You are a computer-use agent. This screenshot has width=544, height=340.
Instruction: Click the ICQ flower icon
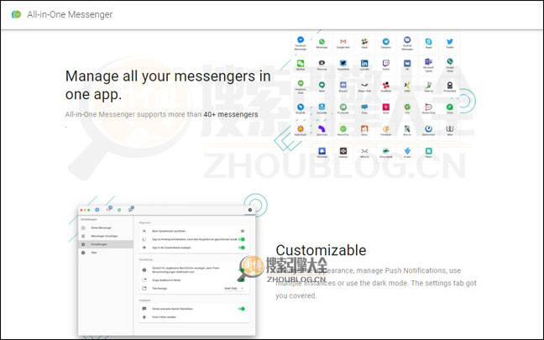407,107
